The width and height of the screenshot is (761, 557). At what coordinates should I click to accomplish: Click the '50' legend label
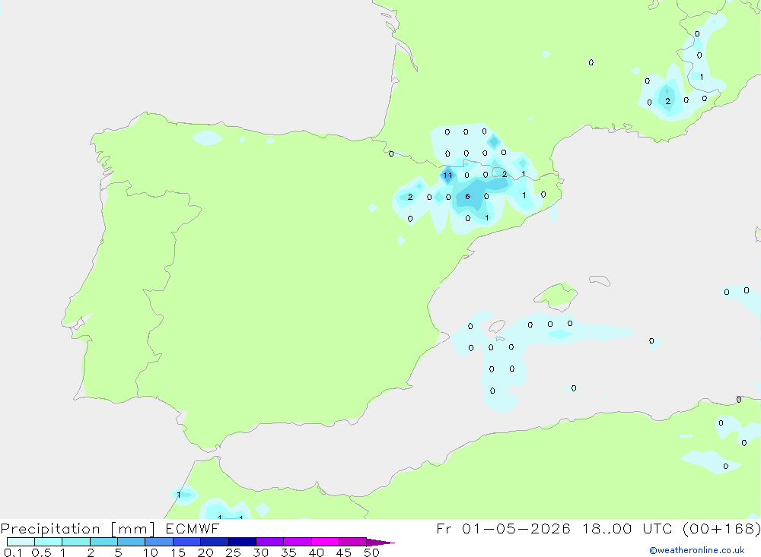click(371, 552)
